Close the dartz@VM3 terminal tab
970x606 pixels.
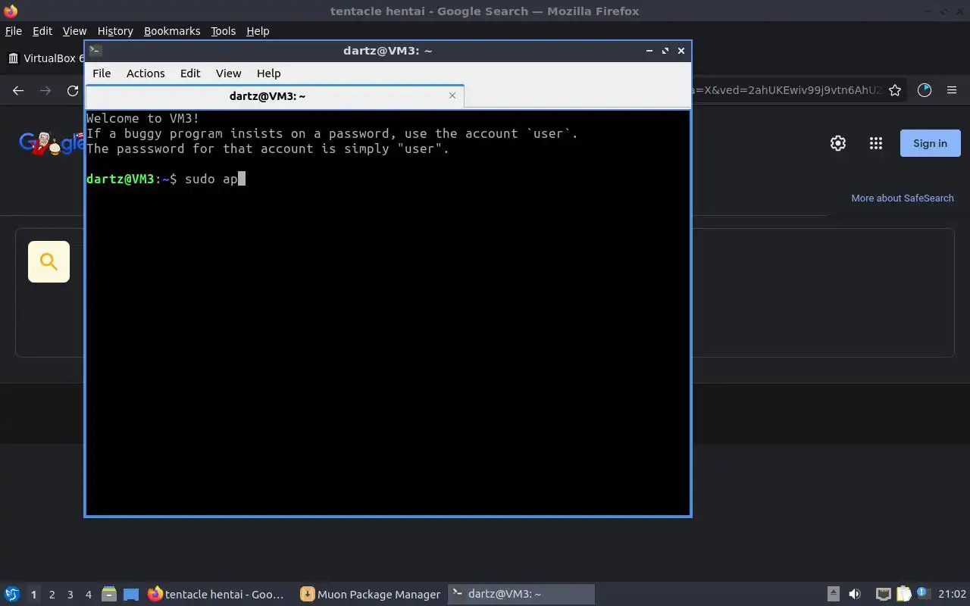pyautogui.click(x=452, y=95)
